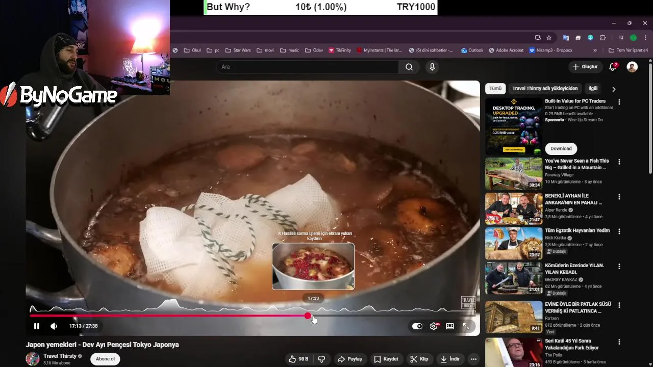Click the YouTube search field Ara
Viewport: 653px width, 367px height.
[307, 67]
